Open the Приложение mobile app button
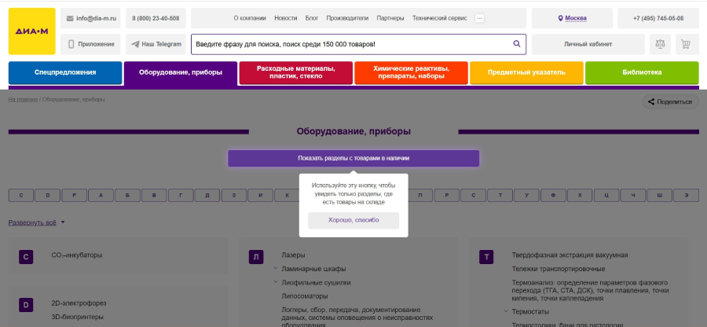 point(90,44)
